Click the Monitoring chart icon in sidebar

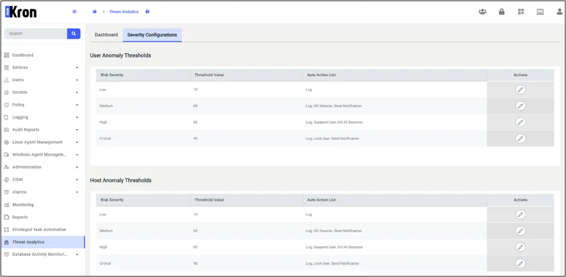coord(6,204)
